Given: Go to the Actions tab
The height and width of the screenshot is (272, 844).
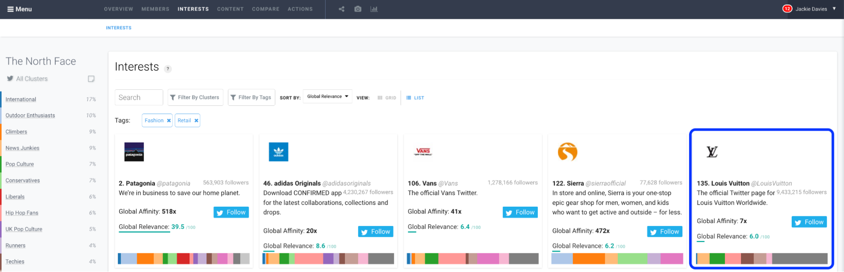Looking at the screenshot, I should click(300, 9).
